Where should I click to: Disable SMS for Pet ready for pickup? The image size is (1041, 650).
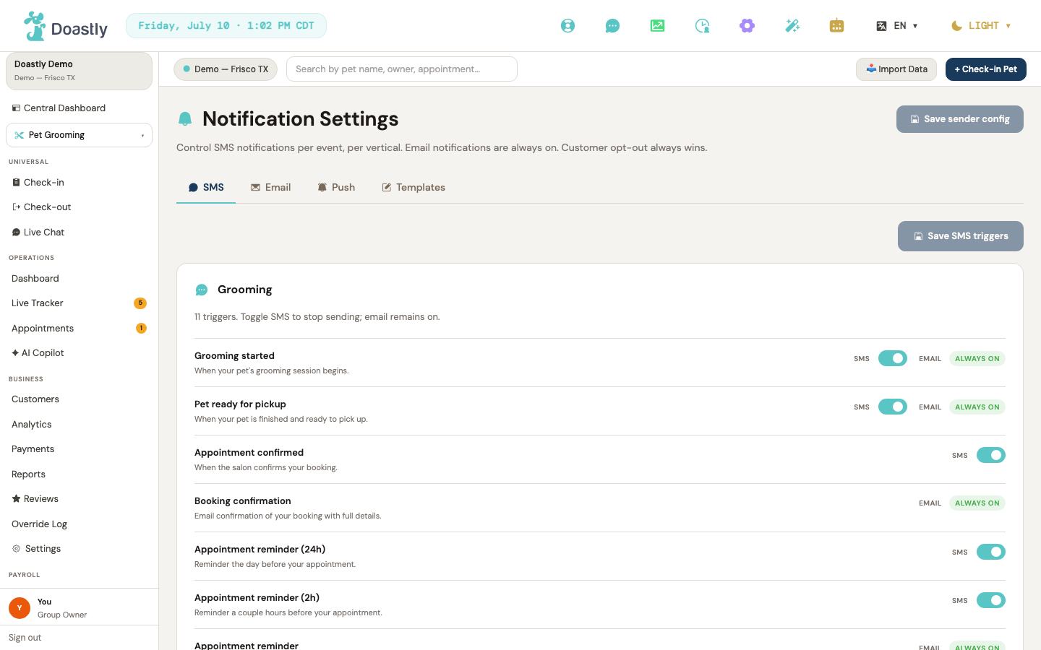(893, 407)
